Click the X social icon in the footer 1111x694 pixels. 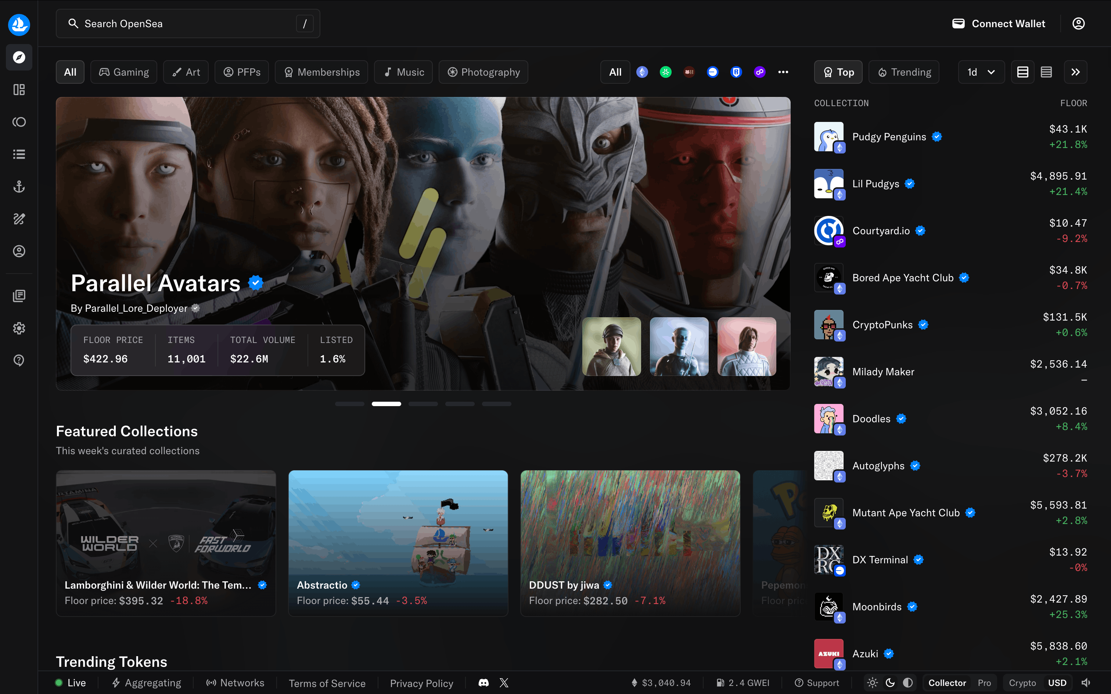[504, 683]
